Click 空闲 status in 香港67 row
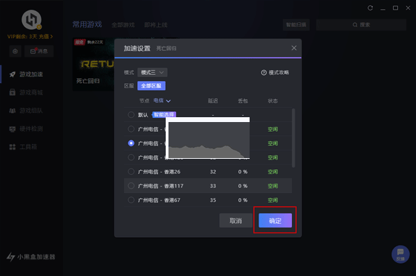Viewport: 416px width, 276px height. pos(272,200)
